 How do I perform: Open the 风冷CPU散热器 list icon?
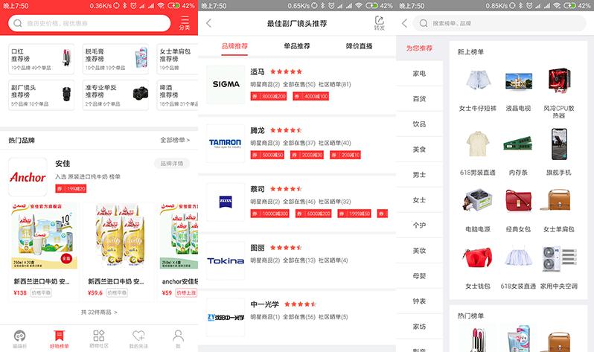(559, 80)
